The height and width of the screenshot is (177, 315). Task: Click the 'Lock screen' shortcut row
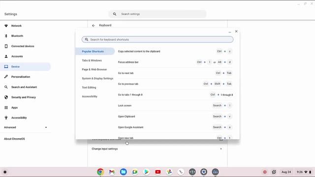tap(175, 106)
